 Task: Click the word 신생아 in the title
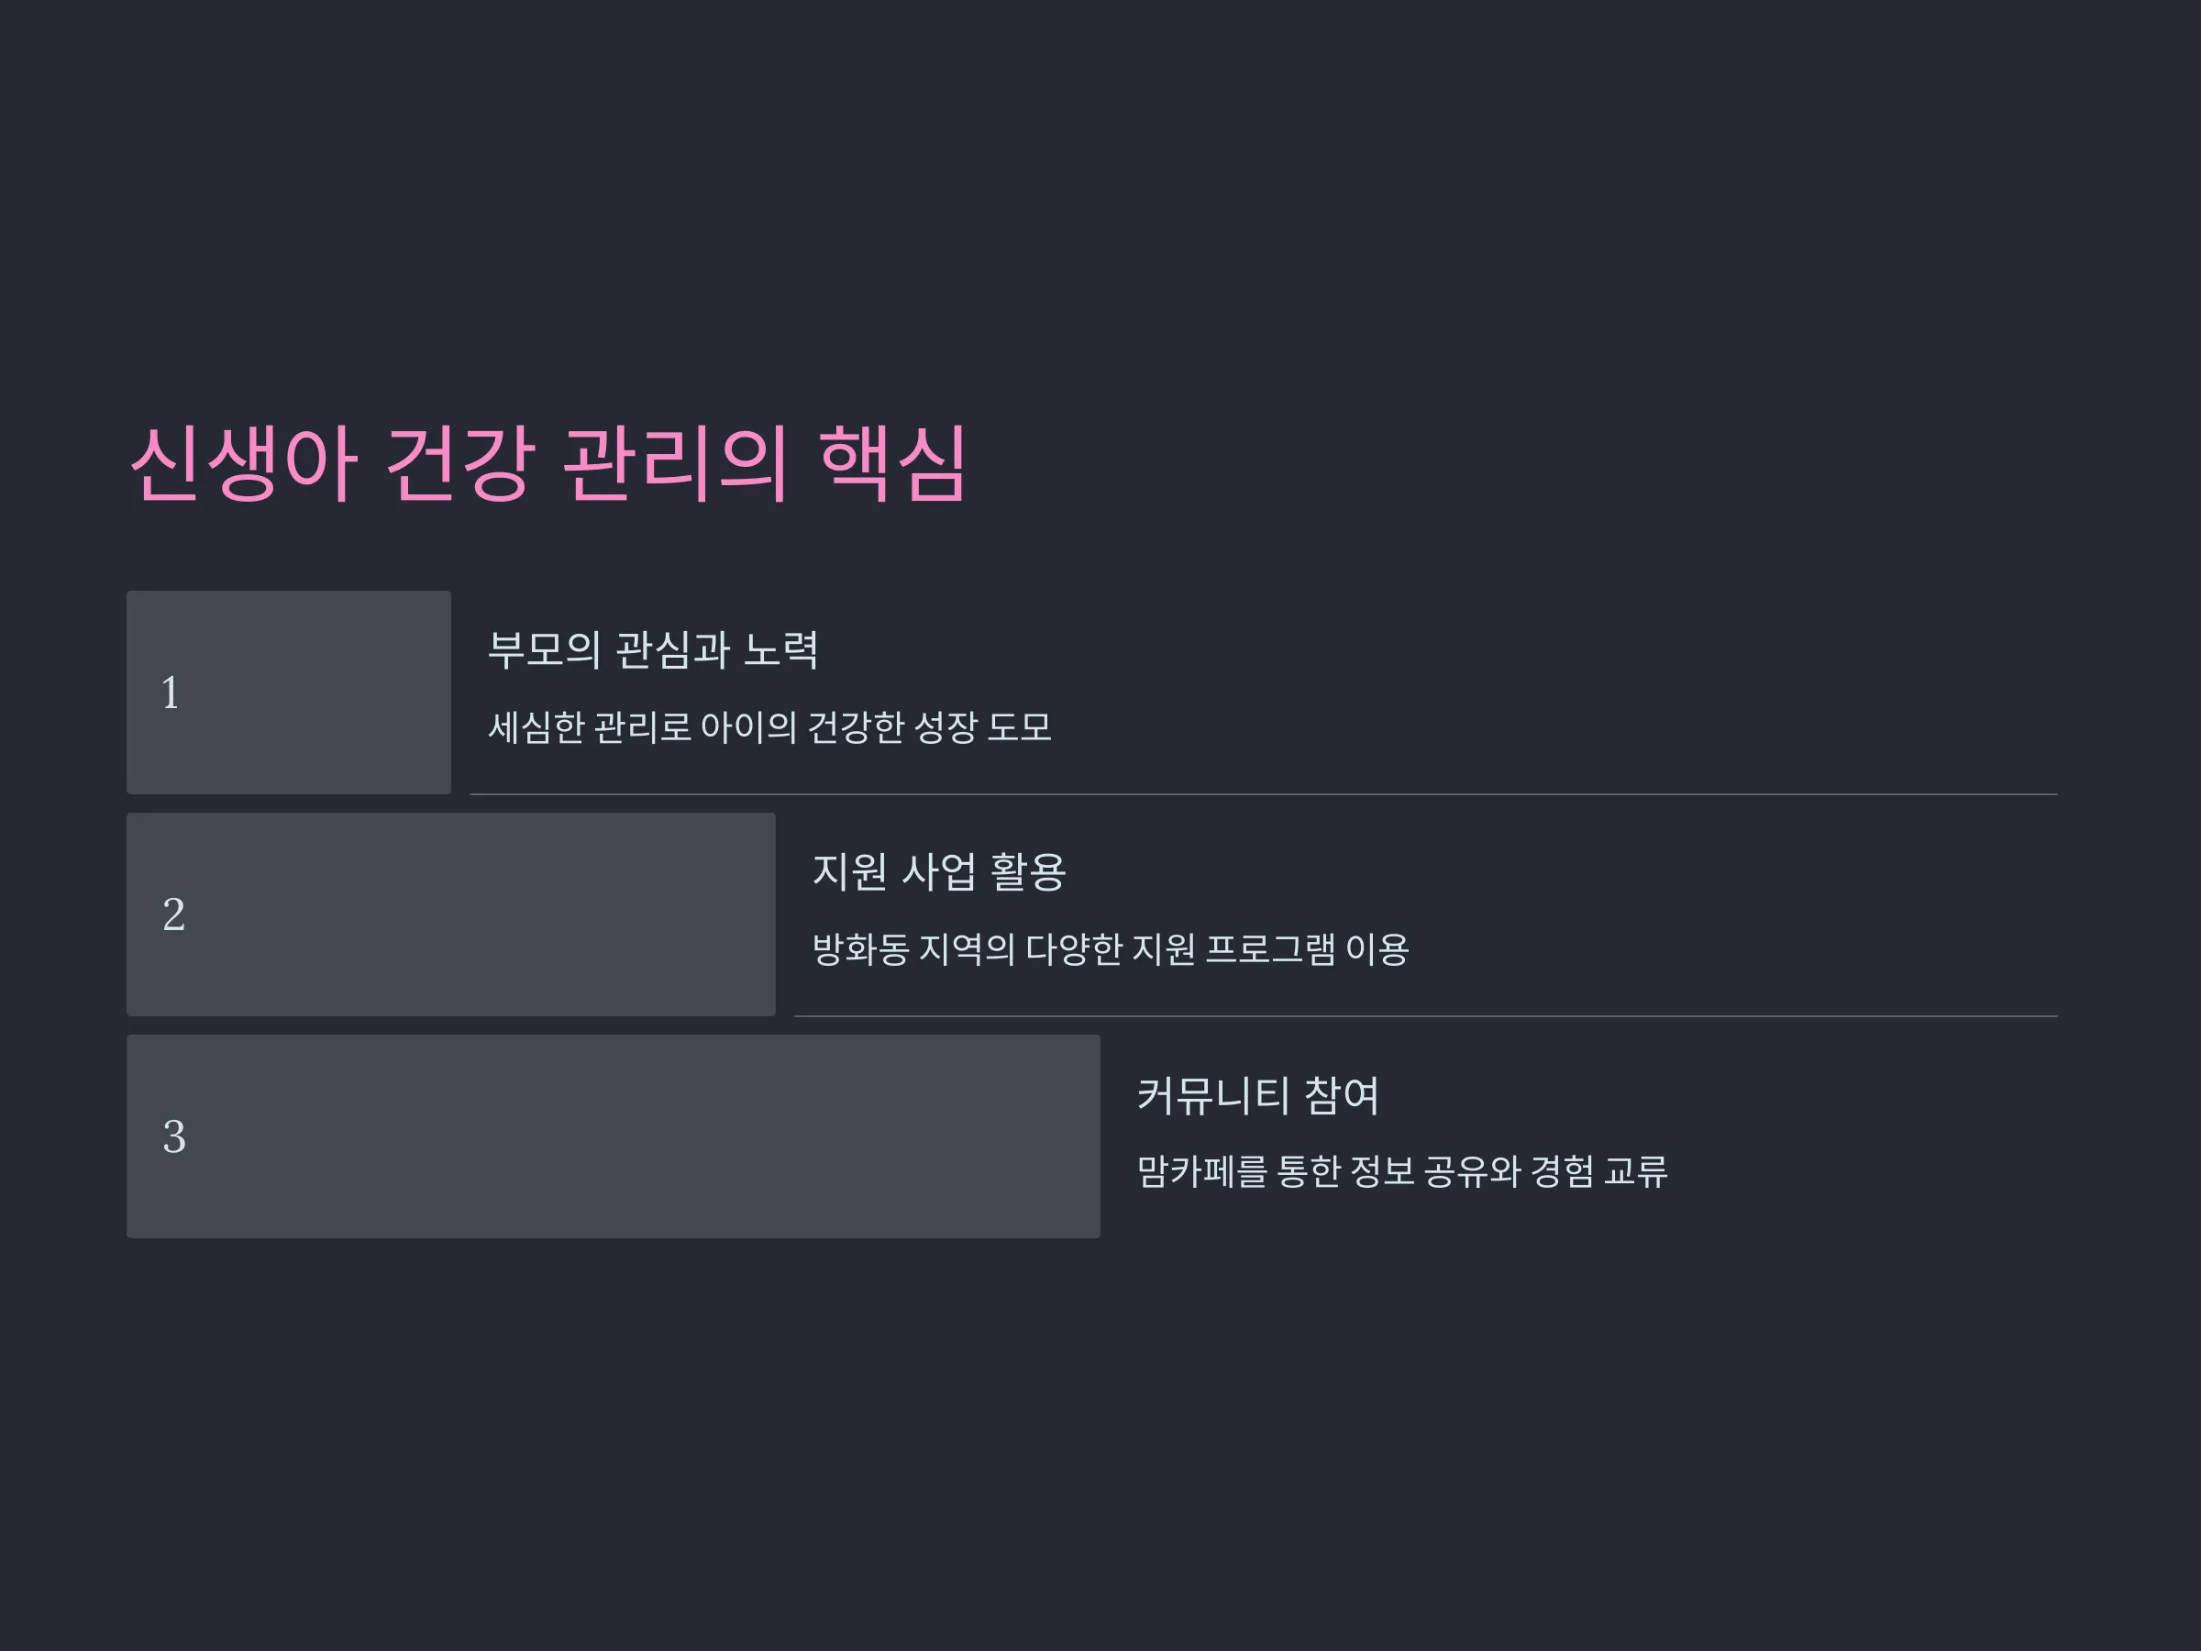[244, 464]
